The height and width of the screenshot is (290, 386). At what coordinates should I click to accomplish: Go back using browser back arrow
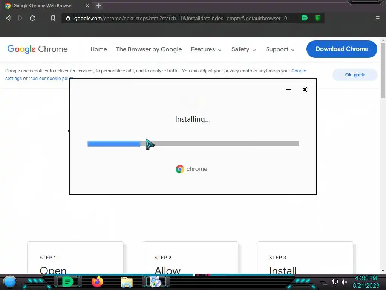8,18
